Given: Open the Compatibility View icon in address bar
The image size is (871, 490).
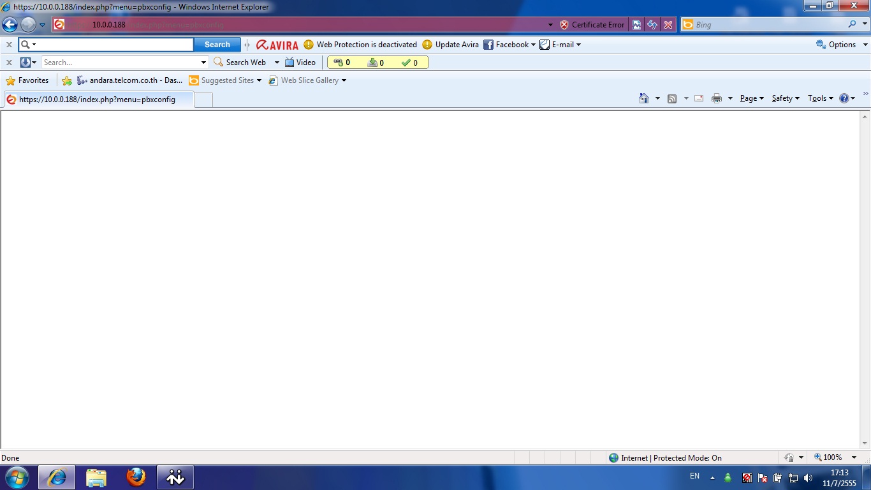Looking at the screenshot, I should (x=636, y=25).
